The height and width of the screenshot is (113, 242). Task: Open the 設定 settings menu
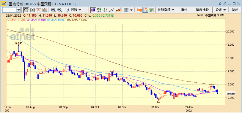220,10
